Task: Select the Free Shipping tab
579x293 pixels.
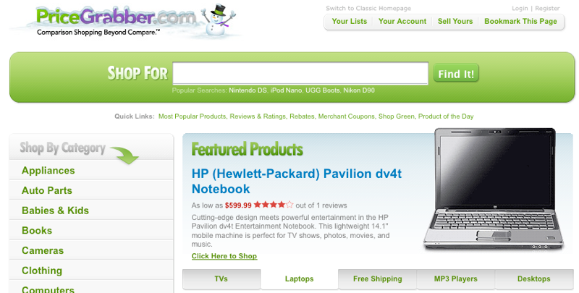Action: [377, 279]
